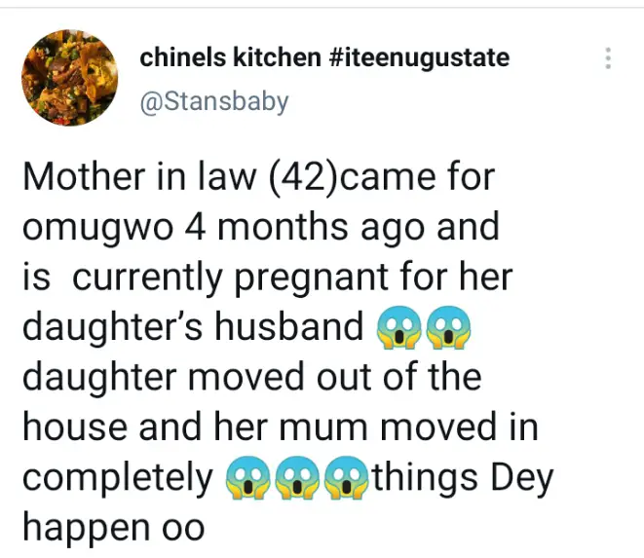
Task: Click the phrase 4 months ago
Action: pyautogui.click(x=304, y=227)
